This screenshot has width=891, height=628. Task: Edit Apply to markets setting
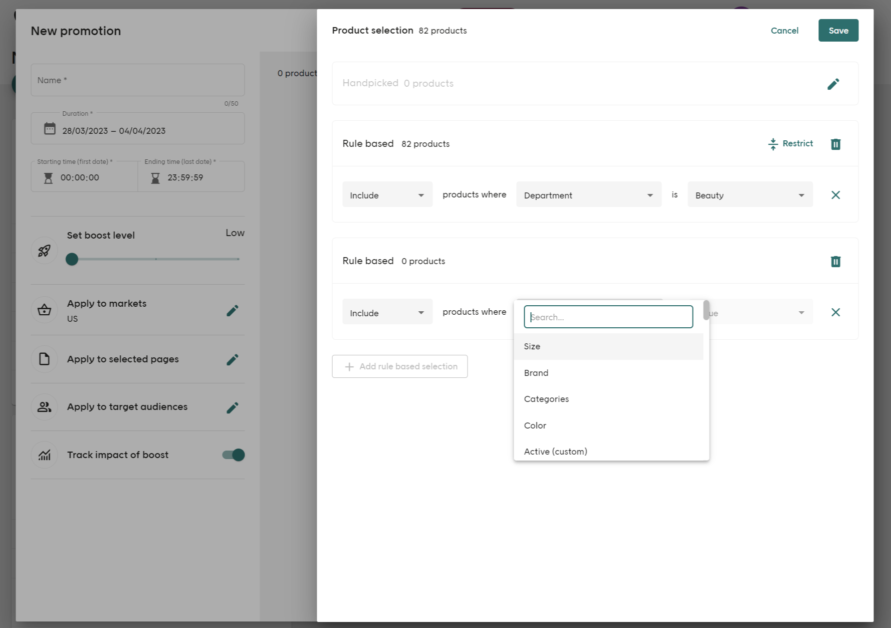pyautogui.click(x=232, y=311)
